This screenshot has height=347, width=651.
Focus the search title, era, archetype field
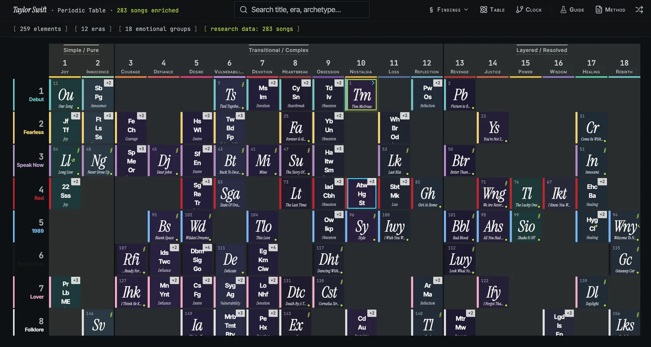click(x=302, y=10)
